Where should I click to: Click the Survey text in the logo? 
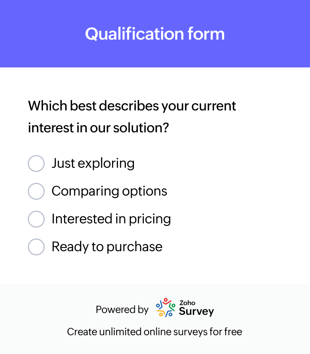click(196, 312)
